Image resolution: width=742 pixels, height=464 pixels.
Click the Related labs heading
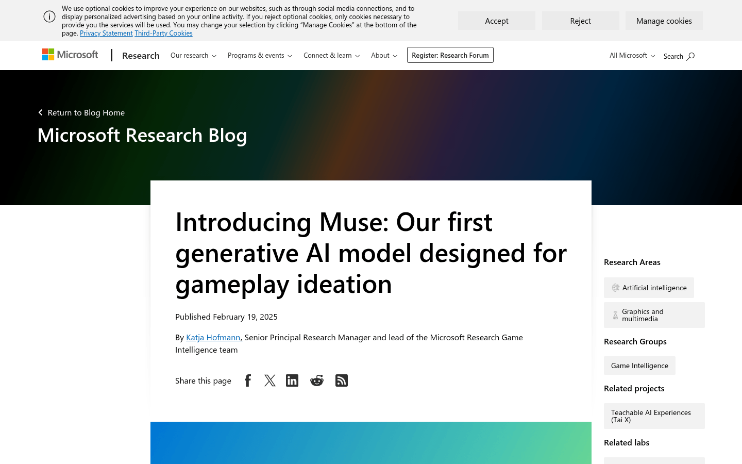click(627, 442)
